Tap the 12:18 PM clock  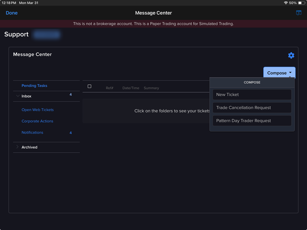[x=9, y=3]
